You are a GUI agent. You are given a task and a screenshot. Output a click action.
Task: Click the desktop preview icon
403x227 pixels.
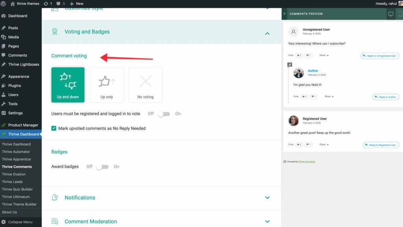pyautogui.click(x=390, y=14)
